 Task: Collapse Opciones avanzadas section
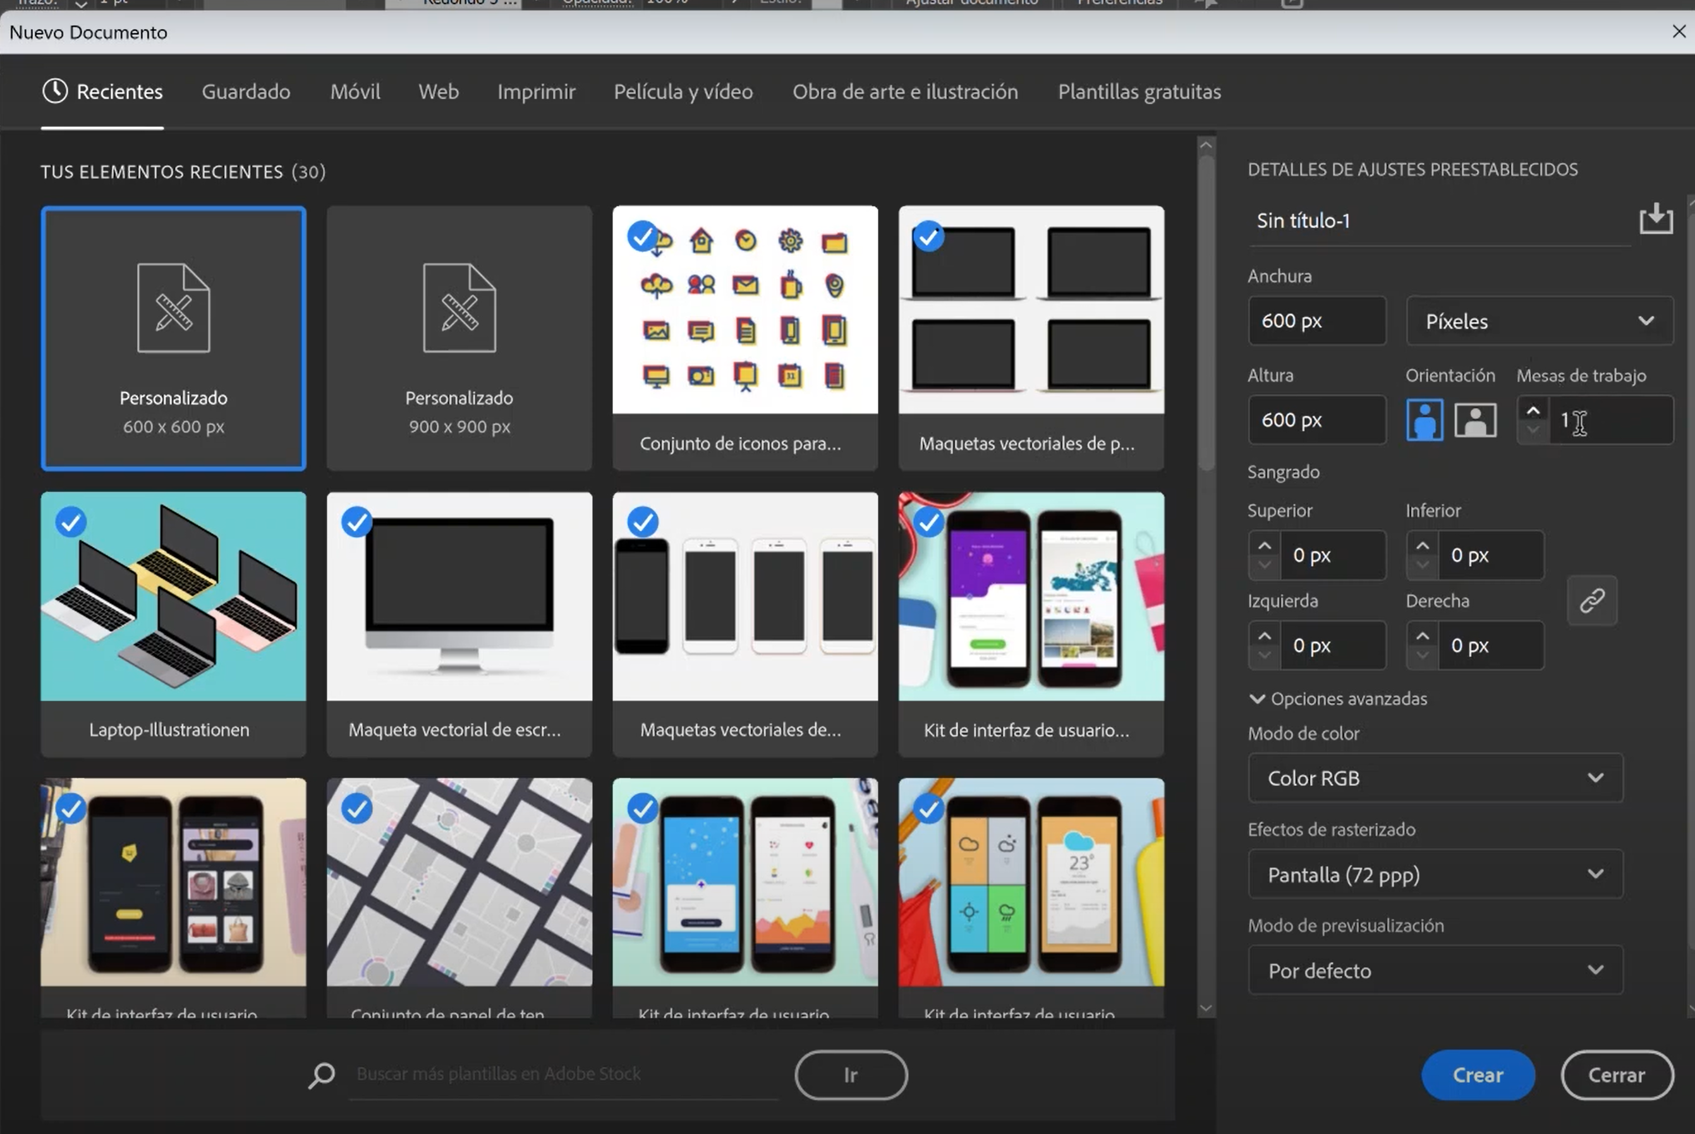tap(1257, 699)
